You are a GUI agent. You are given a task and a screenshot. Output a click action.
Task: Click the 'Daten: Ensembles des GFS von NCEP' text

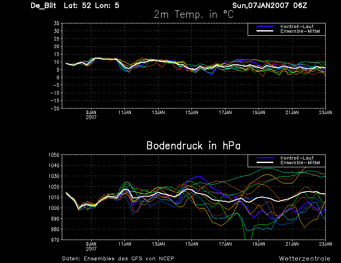[x=118, y=259]
